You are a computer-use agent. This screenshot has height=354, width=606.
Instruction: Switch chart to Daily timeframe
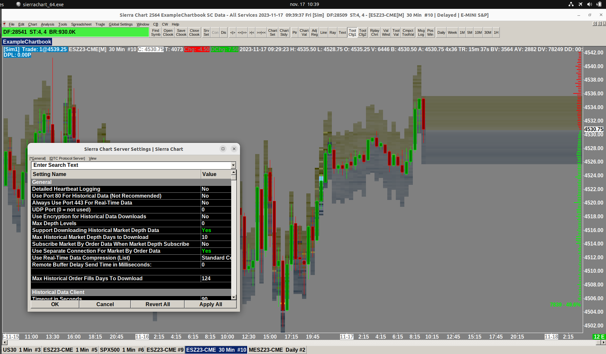click(441, 32)
